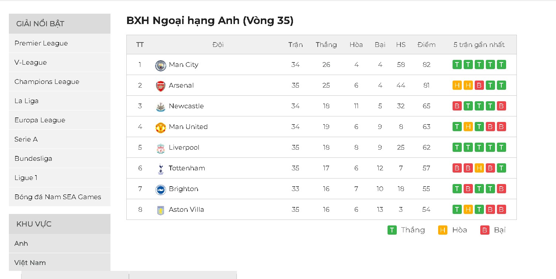The width and height of the screenshot is (556, 279).
Task: Select the Việt Nam region
Action: [x=30, y=263]
